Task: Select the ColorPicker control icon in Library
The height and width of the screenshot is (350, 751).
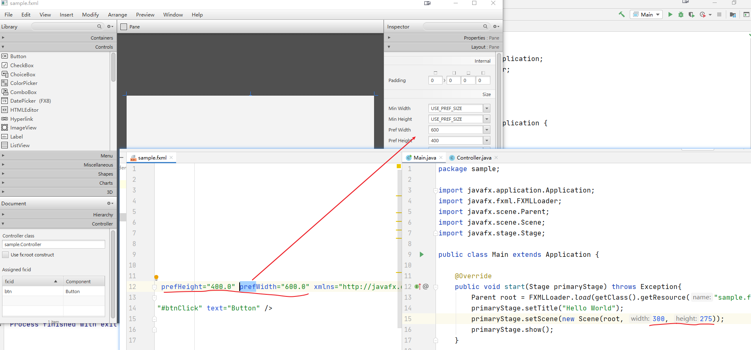Action: [5, 83]
